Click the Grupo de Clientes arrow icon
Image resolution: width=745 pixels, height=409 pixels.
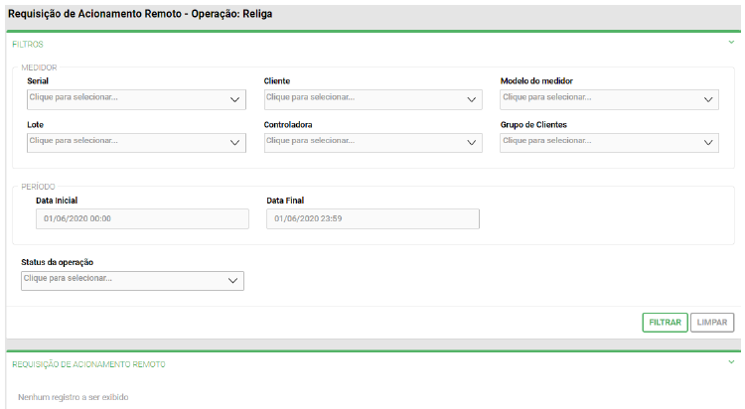(x=708, y=143)
